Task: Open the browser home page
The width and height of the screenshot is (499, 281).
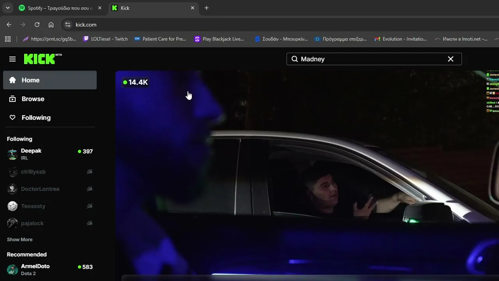Action: tap(51, 25)
